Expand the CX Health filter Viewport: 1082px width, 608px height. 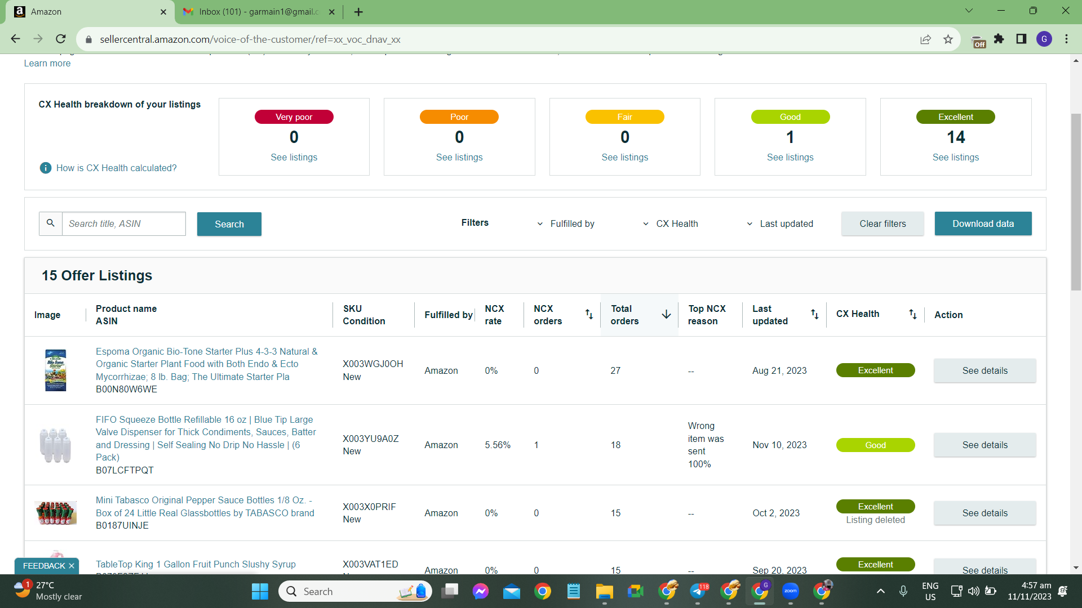(671, 223)
